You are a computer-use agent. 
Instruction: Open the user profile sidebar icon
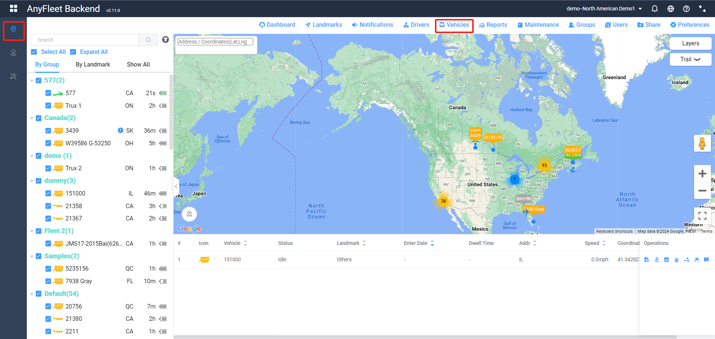tap(13, 53)
